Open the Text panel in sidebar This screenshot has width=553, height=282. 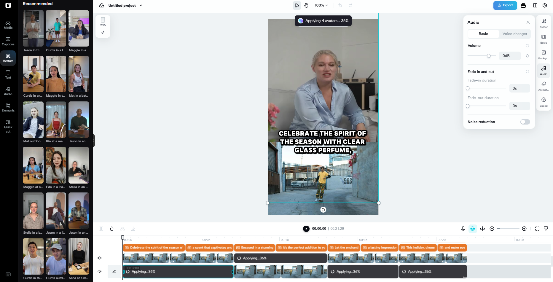tap(8, 75)
